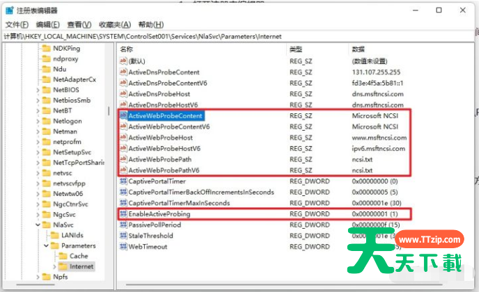Select the ActiveDnsProbeHostV6 value name

163,105
